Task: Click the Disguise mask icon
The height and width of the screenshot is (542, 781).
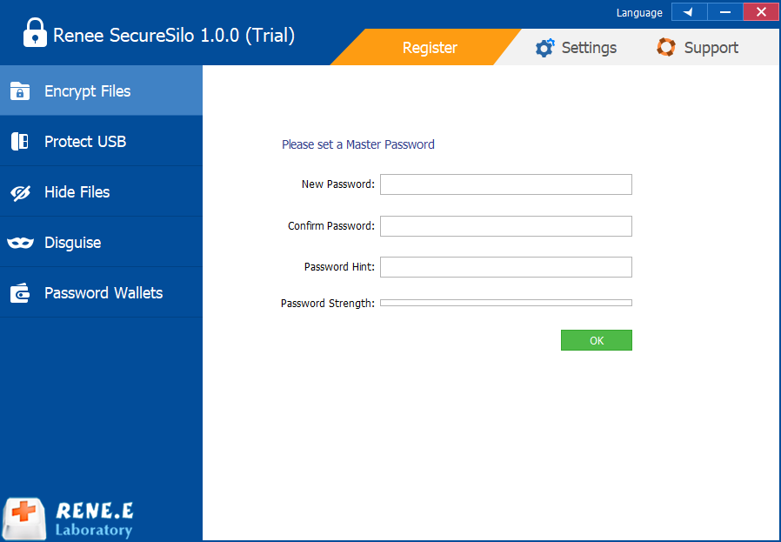Action: tap(20, 243)
